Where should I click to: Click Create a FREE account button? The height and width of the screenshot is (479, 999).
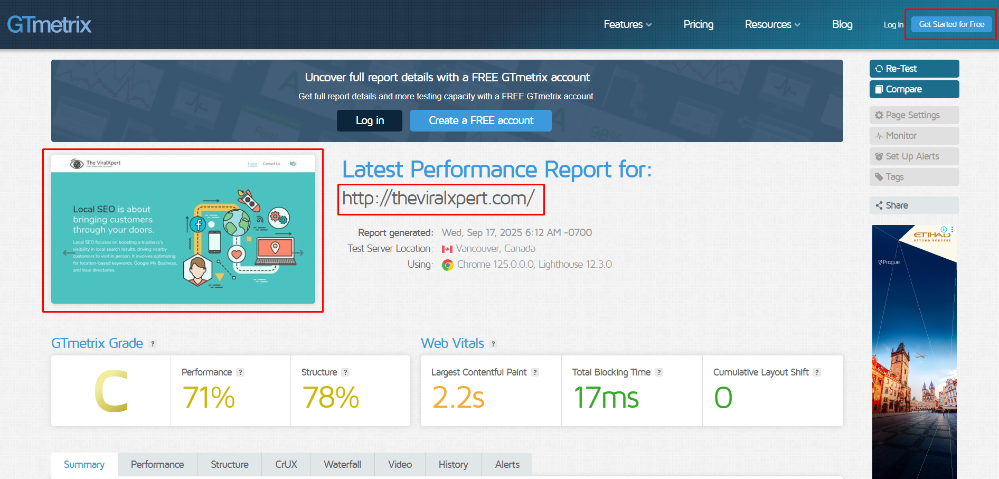pos(480,120)
